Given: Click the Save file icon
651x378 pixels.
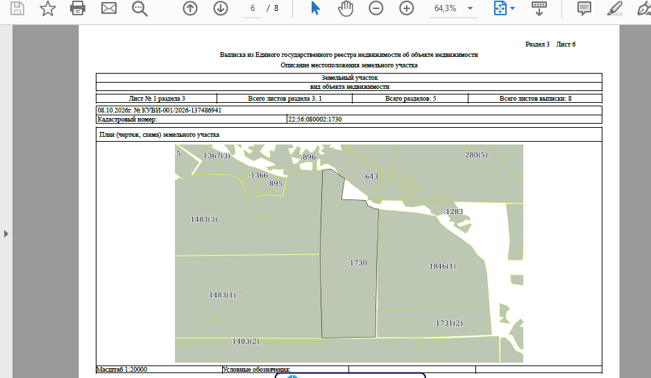Looking at the screenshot, I should [17, 8].
